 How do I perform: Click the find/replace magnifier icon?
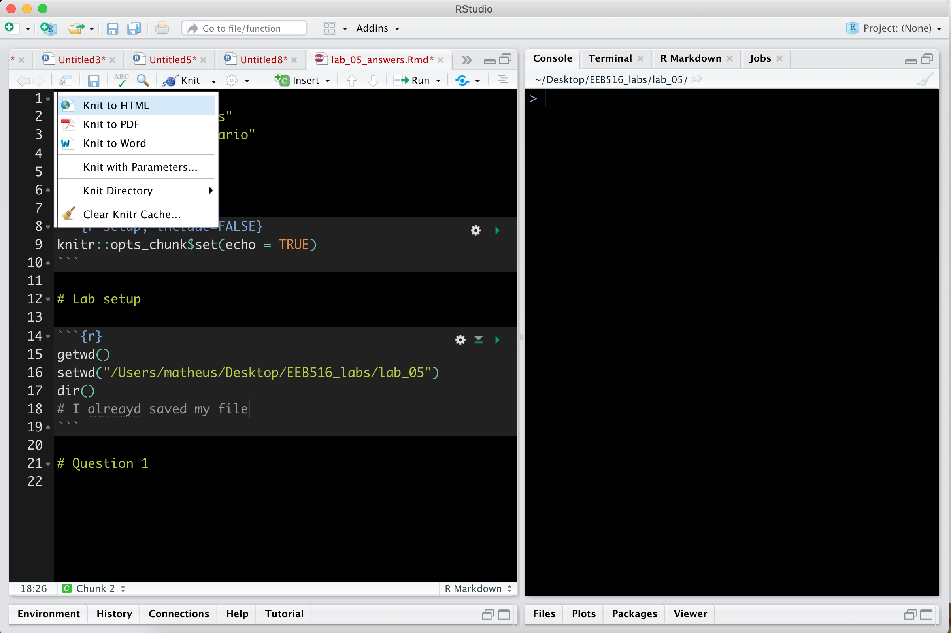coord(143,80)
